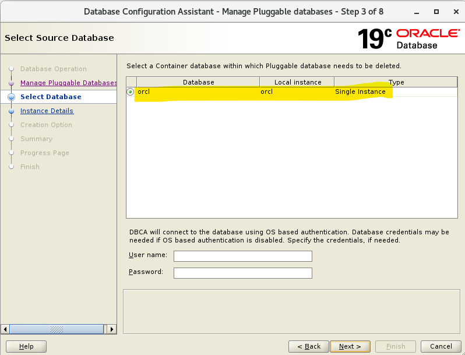465x355 pixels.
Task: Close the Database Configuration Assistant window
Action: (x=456, y=12)
